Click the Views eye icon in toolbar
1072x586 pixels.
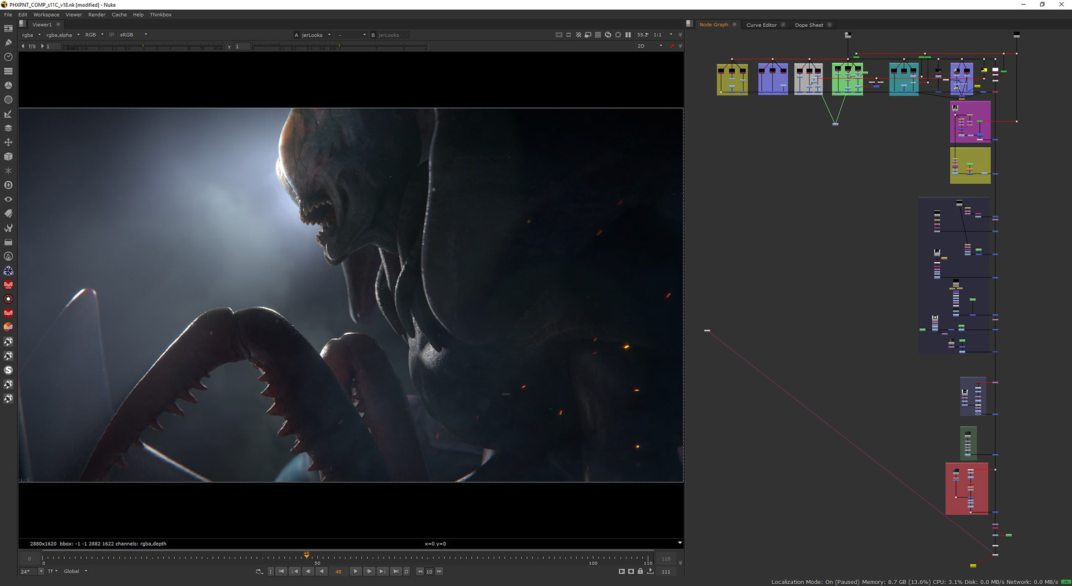coord(8,199)
